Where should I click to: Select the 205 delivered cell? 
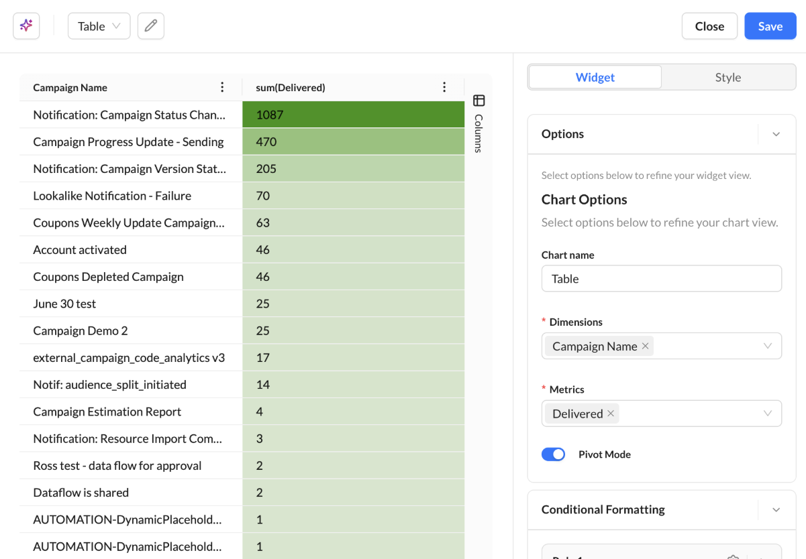(354, 168)
